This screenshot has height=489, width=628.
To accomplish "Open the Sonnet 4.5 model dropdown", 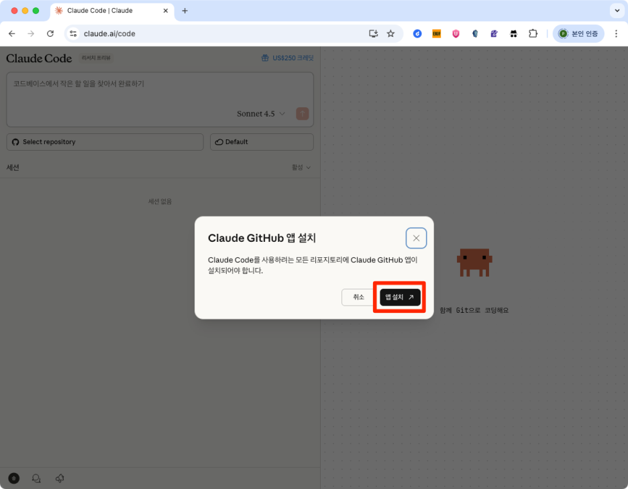I will 261,114.
